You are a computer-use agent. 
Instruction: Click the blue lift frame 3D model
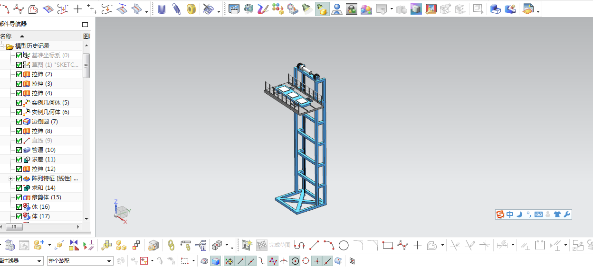click(301, 140)
